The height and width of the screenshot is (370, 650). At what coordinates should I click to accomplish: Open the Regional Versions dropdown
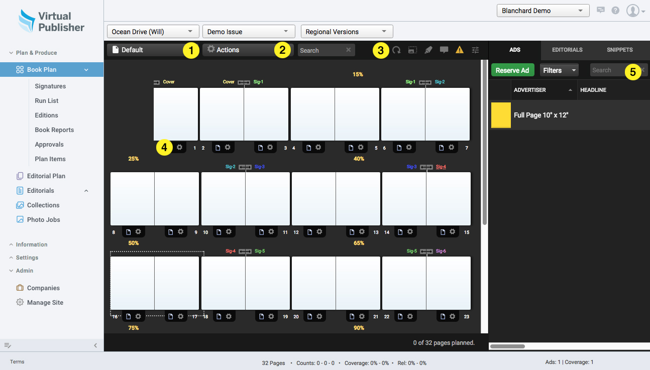tap(347, 32)
